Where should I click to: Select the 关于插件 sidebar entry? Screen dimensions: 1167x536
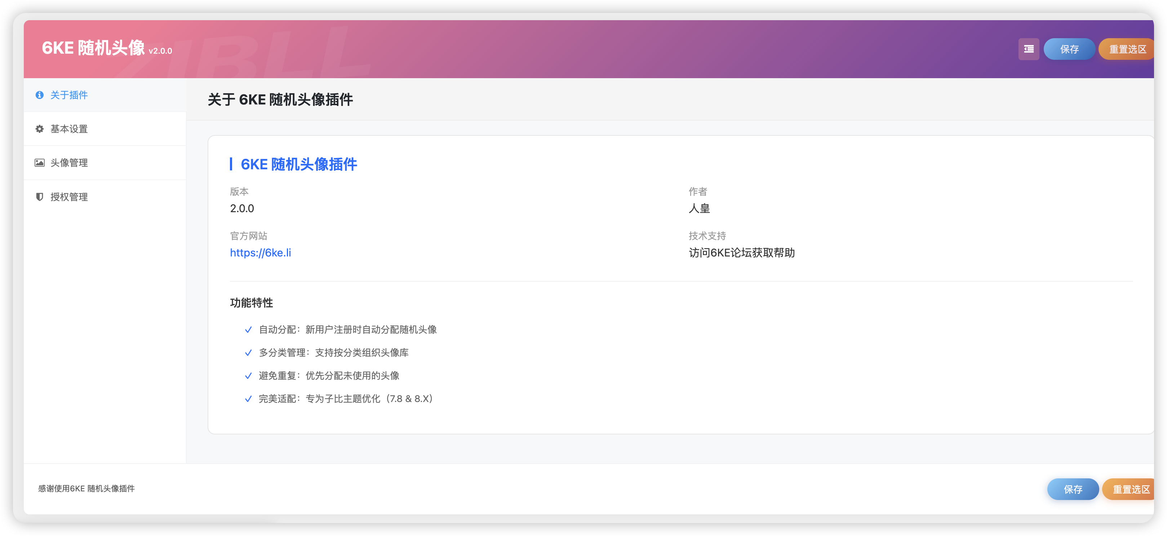point(69,95)
